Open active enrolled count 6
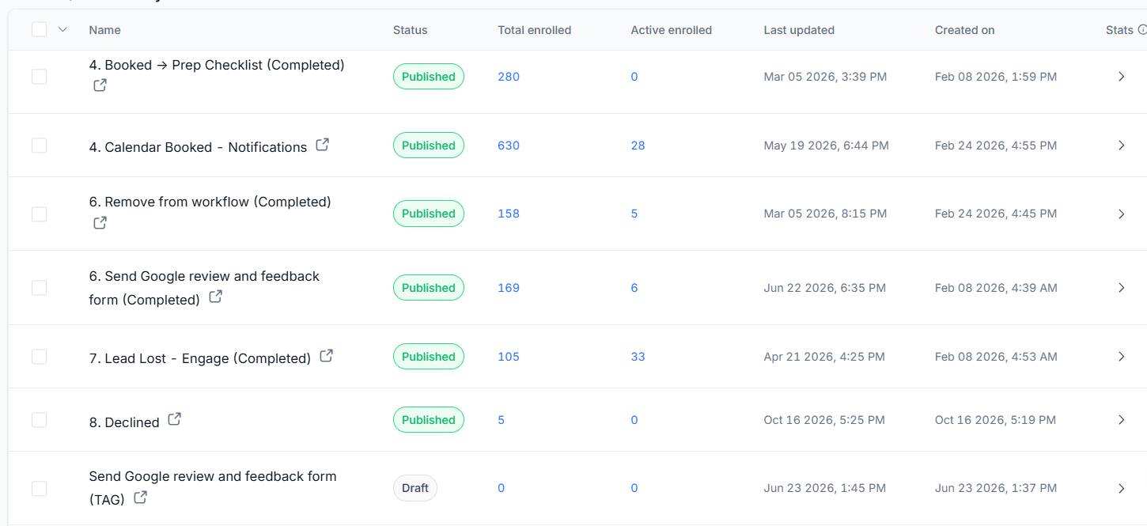The height and width of the screenshot is (526, 1147). pos(634,288)
